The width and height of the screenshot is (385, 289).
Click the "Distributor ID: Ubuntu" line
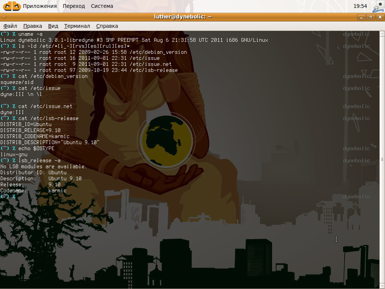pyautogui.click(x=33, y=172)
